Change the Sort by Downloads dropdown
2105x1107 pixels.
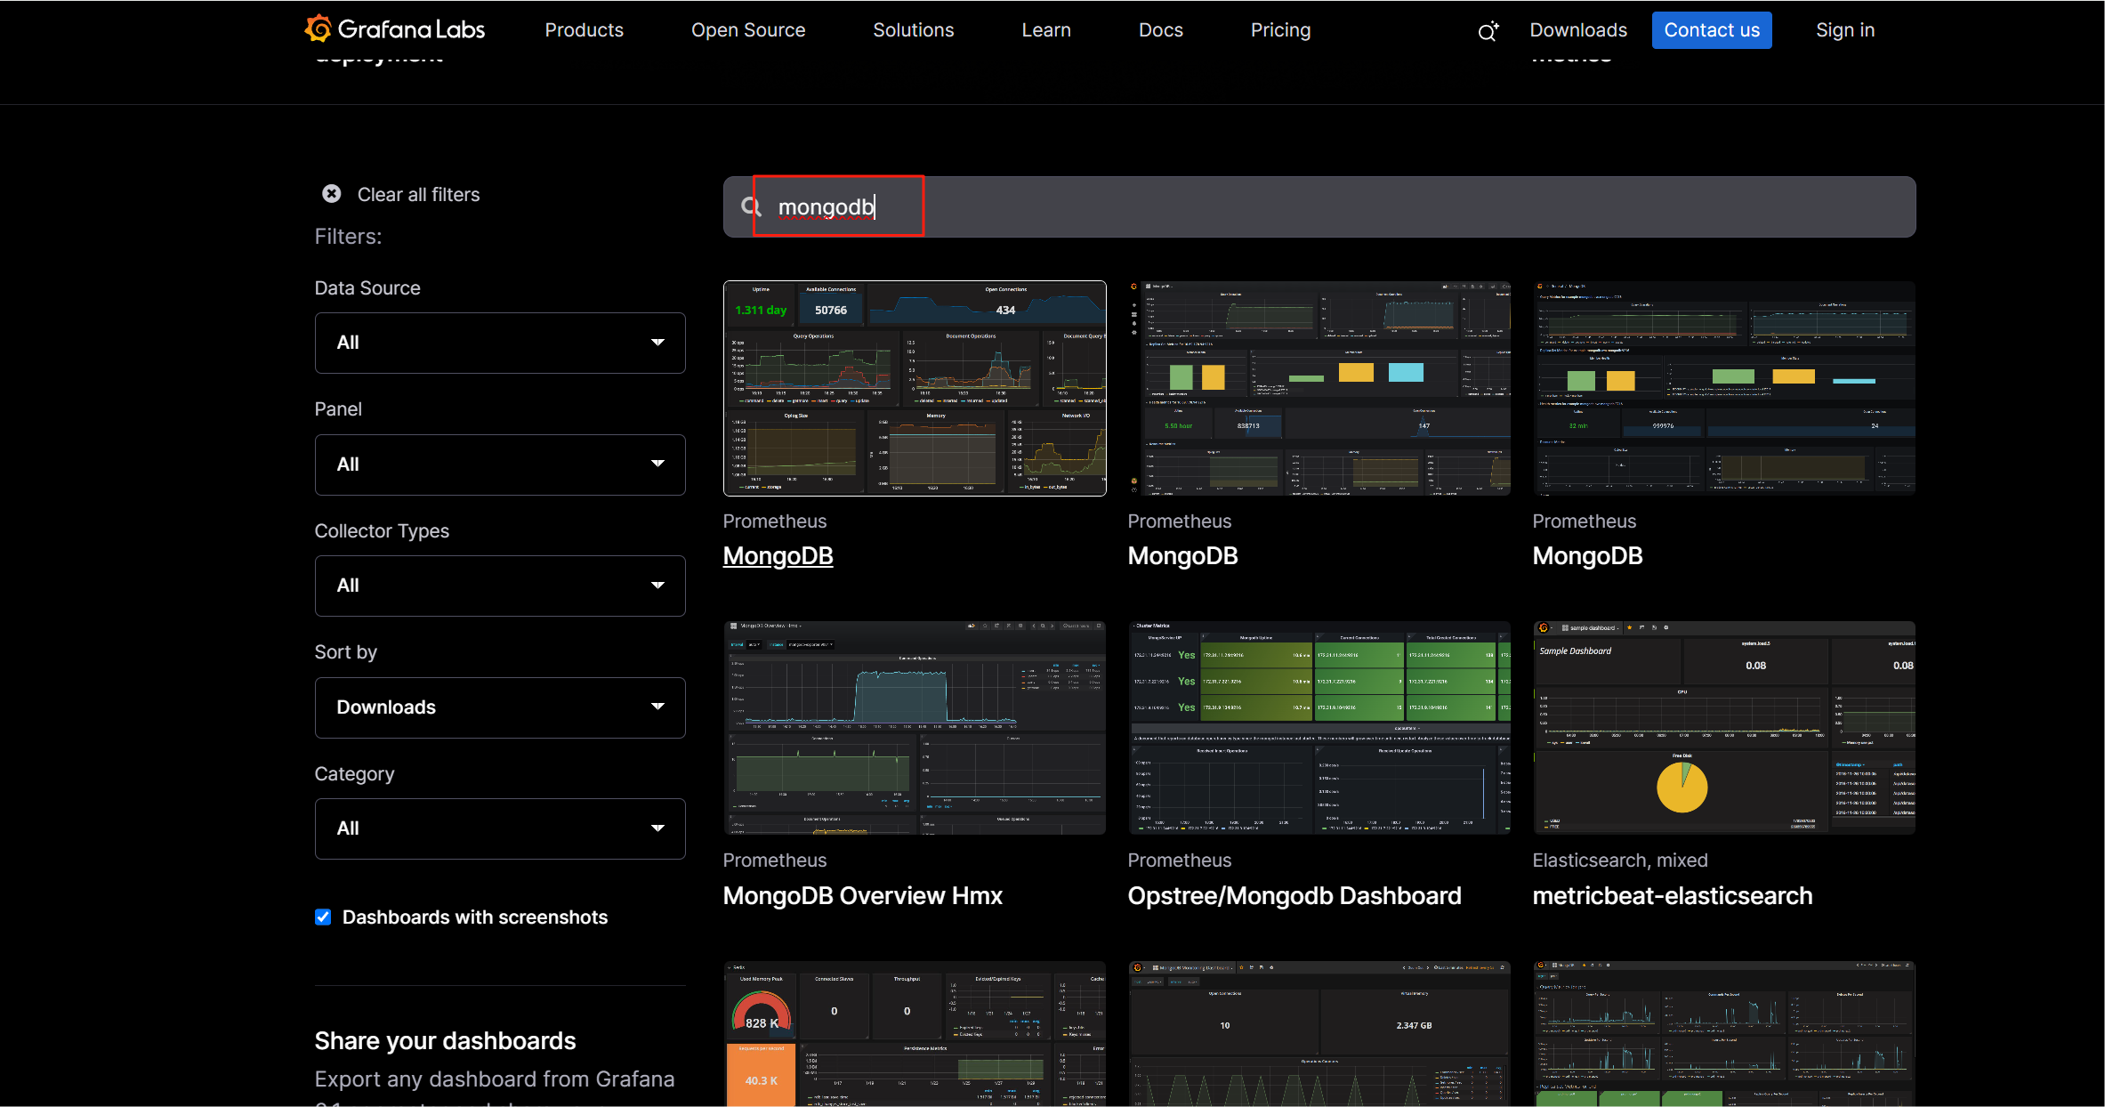(x=500, y=707)
